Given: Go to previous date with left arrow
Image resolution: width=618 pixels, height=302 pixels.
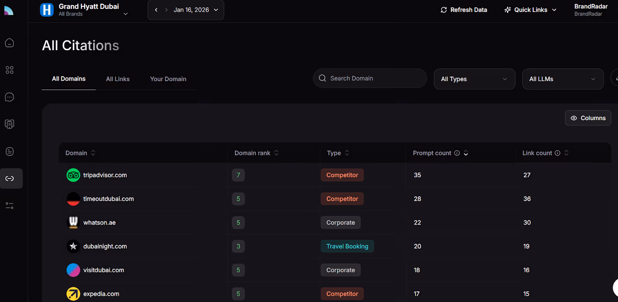Looking at the screenshot, I should pyautogui.click(x=156, y=10).
